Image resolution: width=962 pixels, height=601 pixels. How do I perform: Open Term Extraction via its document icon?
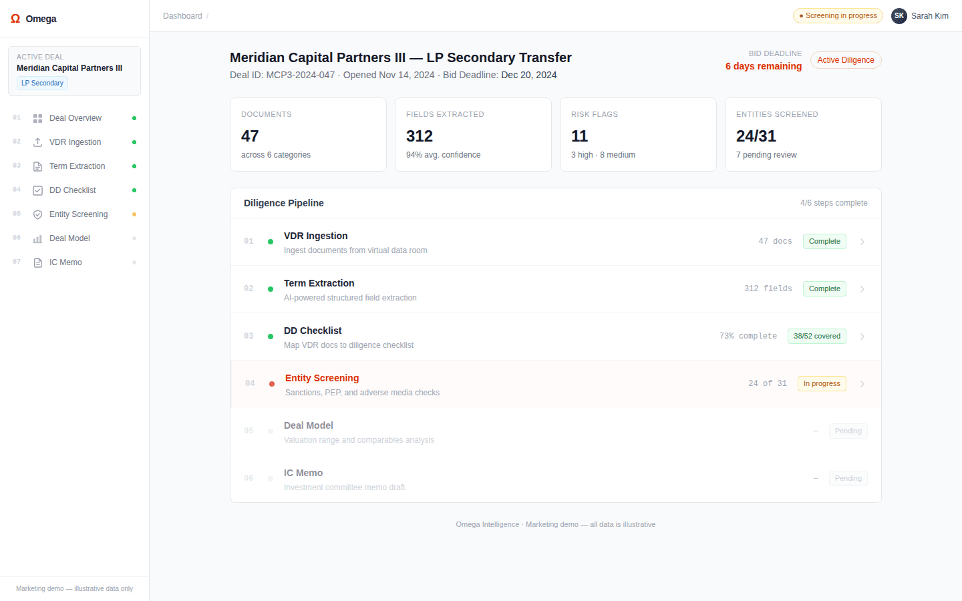(x=37, y=166)
